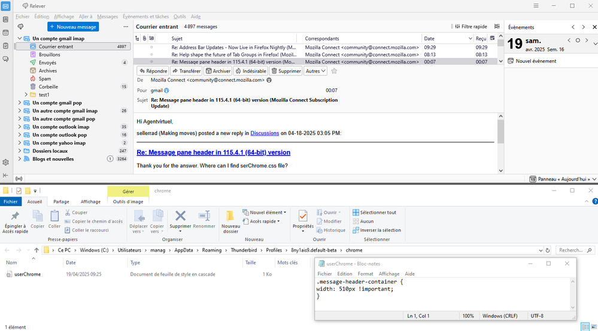Toggle read status dot of 09:29 message
The height and width of the screenshot is (331, 598).
[151, 47]
